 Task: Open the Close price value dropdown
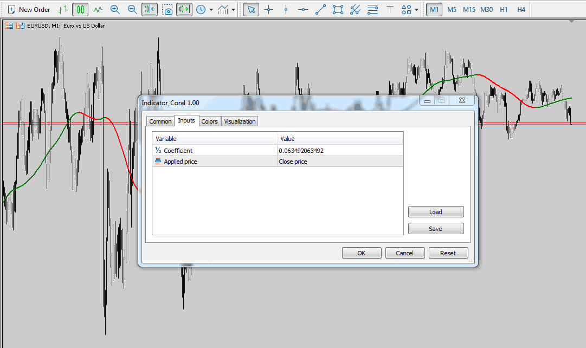pyautogui.click(x=340, y=162)
